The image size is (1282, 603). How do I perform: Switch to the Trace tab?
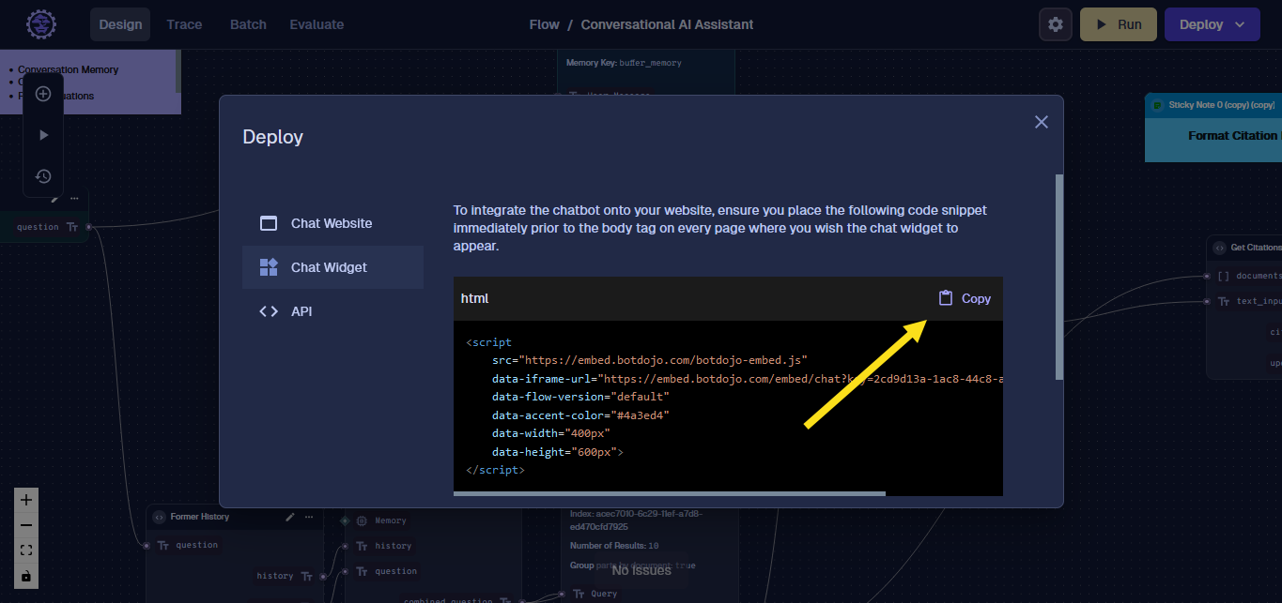tap(184, 24)
